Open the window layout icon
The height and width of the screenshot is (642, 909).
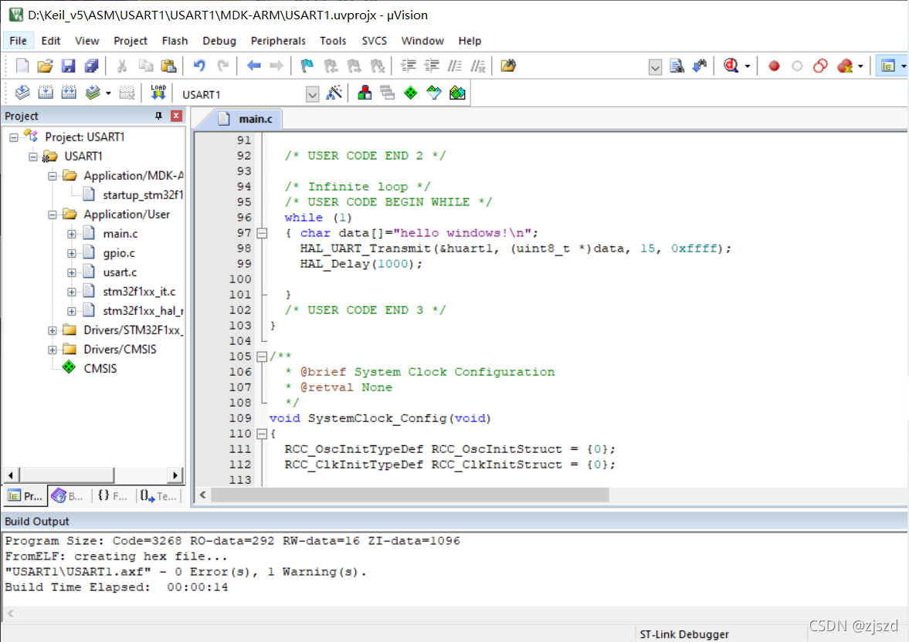(888, 66)
